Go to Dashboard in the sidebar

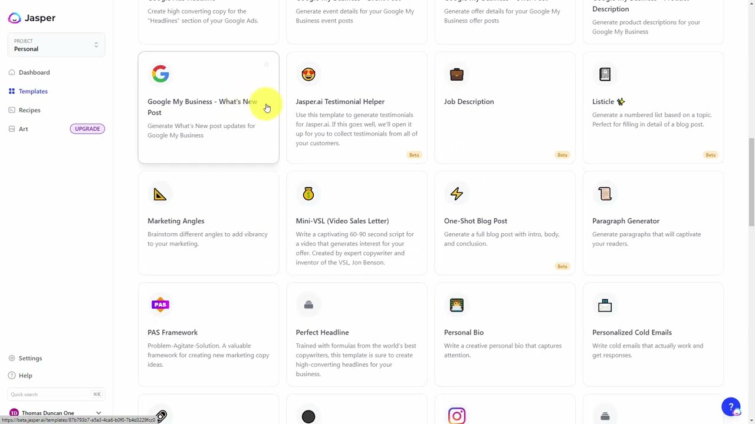coord(34,72)
